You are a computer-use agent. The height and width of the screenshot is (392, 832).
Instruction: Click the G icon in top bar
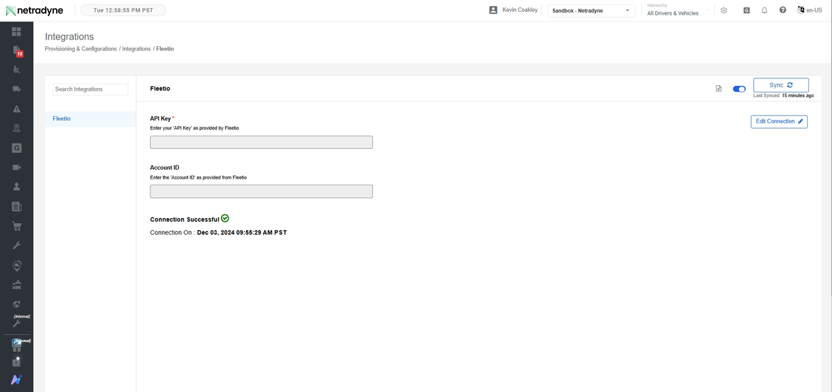tap(747, 10)
